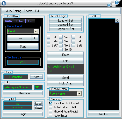Click the Left button
The height and width of the screenshot is (119, 122).
[x=65, y=61]
